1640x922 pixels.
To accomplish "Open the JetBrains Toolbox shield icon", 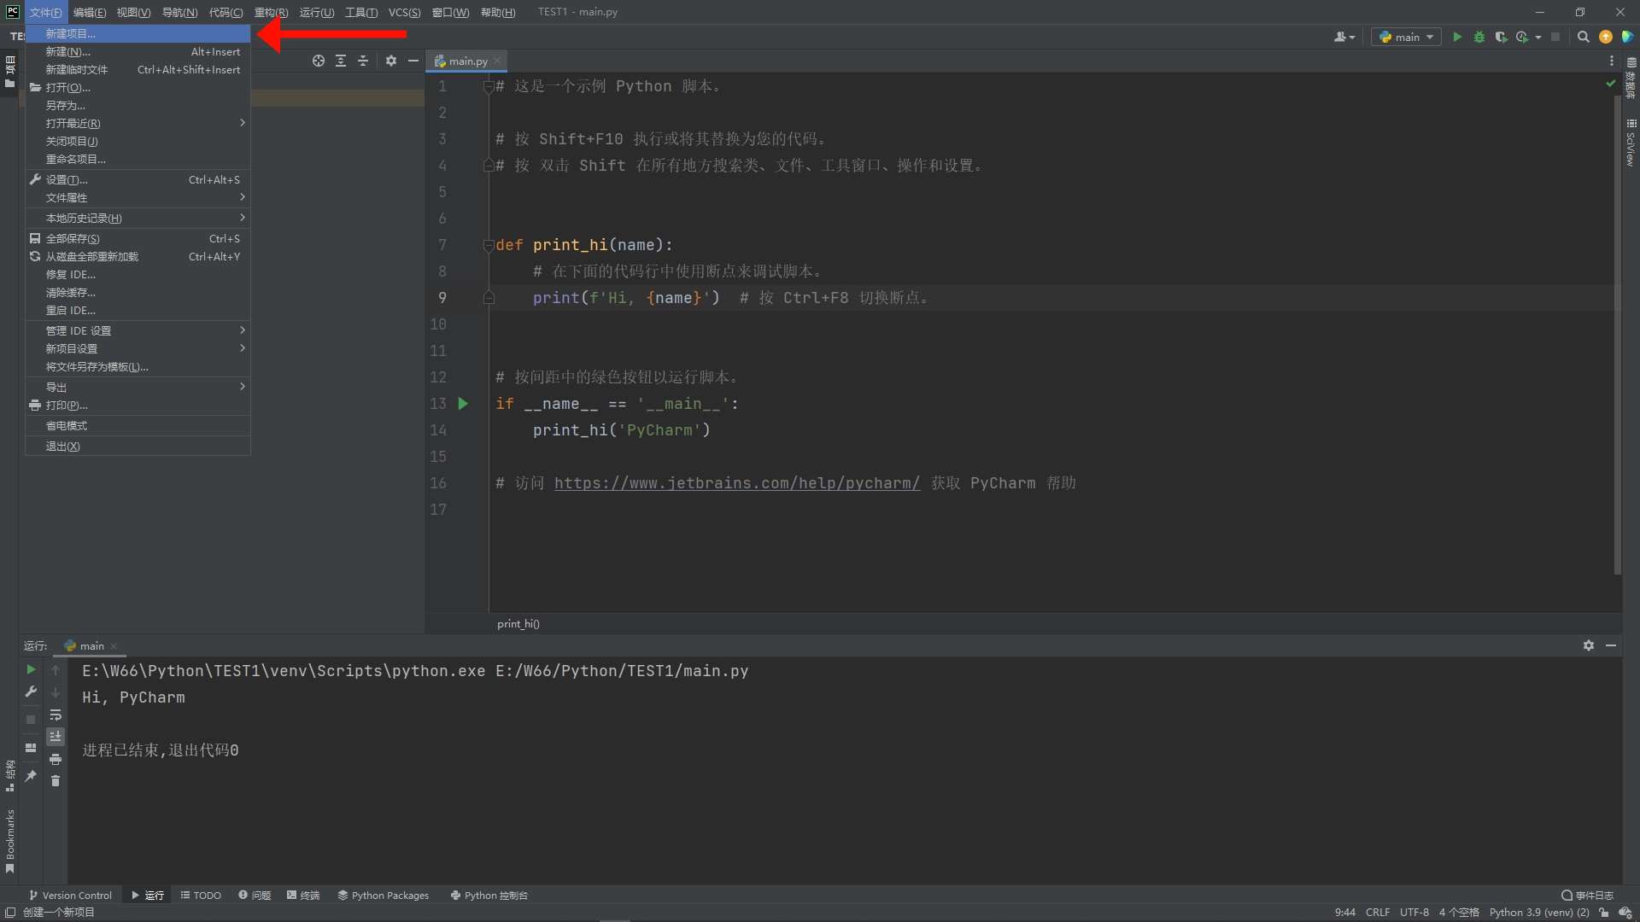I will (1627, 37).
